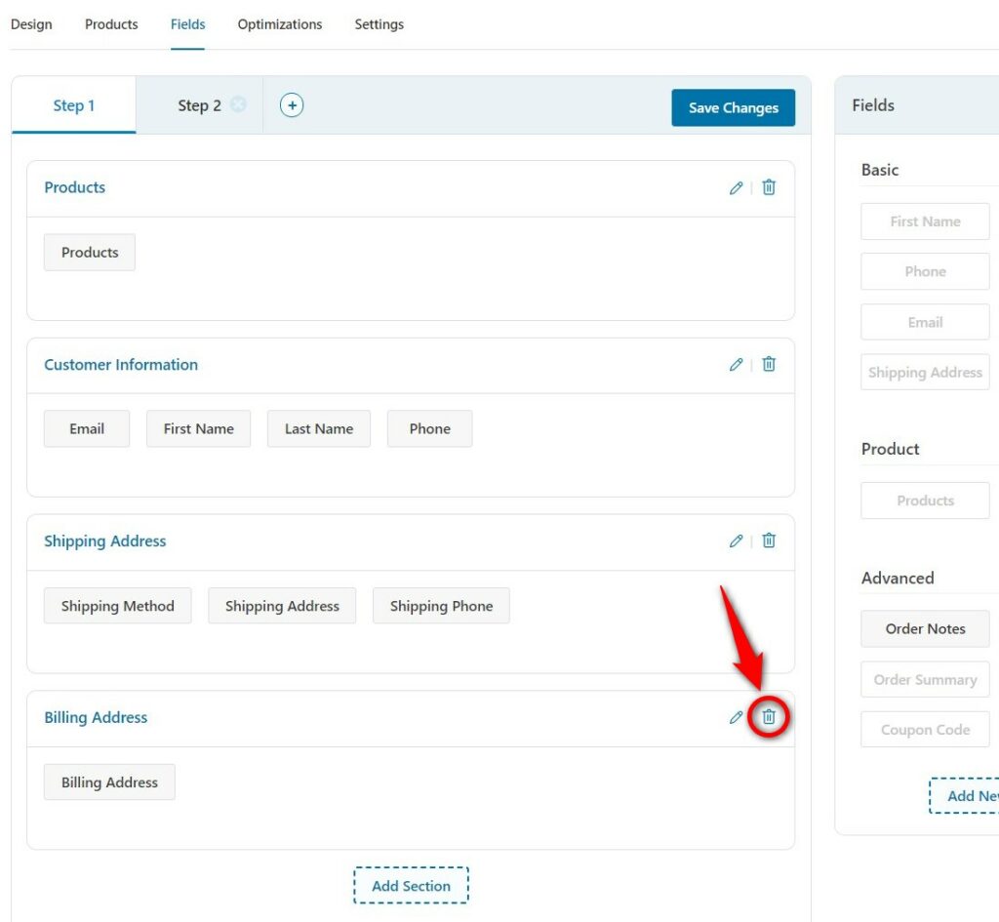Pick Shipping Address in Basic fields panel
Image resolution: width=999 pixels, height=922 pixels.
click(x=925, y=372)
